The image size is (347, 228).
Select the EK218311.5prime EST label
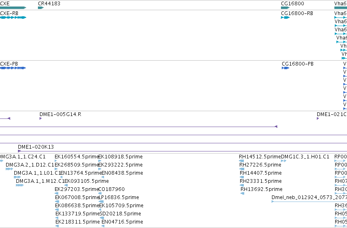pyautogui.click(x=77, y=222)
